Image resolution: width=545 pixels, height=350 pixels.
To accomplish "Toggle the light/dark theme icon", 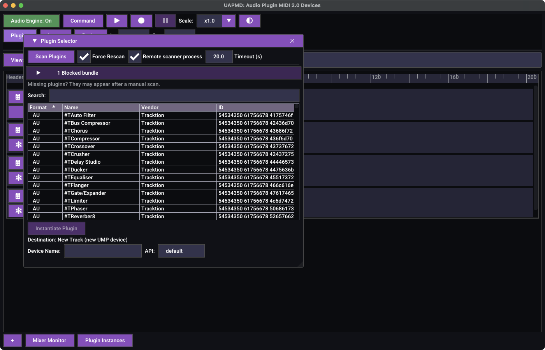I will click(250, 21).
